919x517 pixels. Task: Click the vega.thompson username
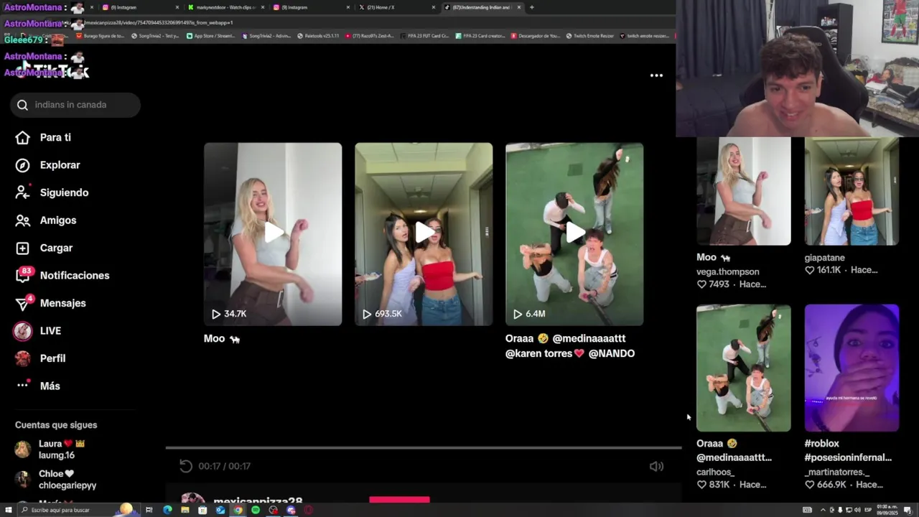[727, 271]
